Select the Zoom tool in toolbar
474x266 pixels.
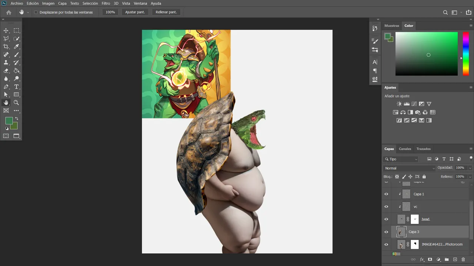[x=16, y=103]
